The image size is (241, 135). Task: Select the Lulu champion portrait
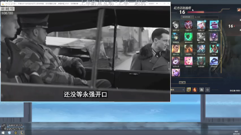click(x=176, y=61)
